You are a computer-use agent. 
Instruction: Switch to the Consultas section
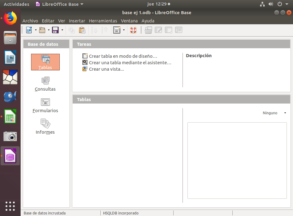pos(45,84)
